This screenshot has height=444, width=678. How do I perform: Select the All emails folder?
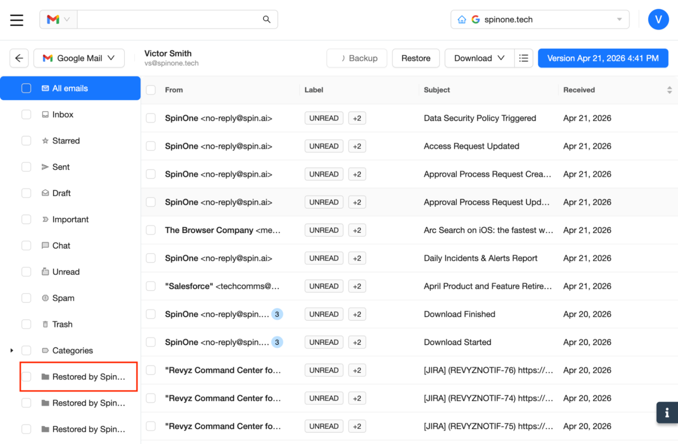click(x=70, y=88)
